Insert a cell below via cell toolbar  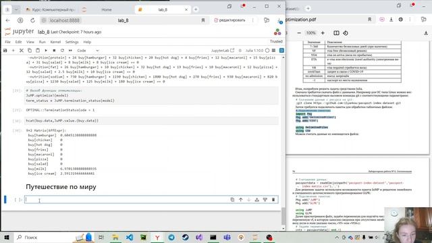(x=265, y=200)
